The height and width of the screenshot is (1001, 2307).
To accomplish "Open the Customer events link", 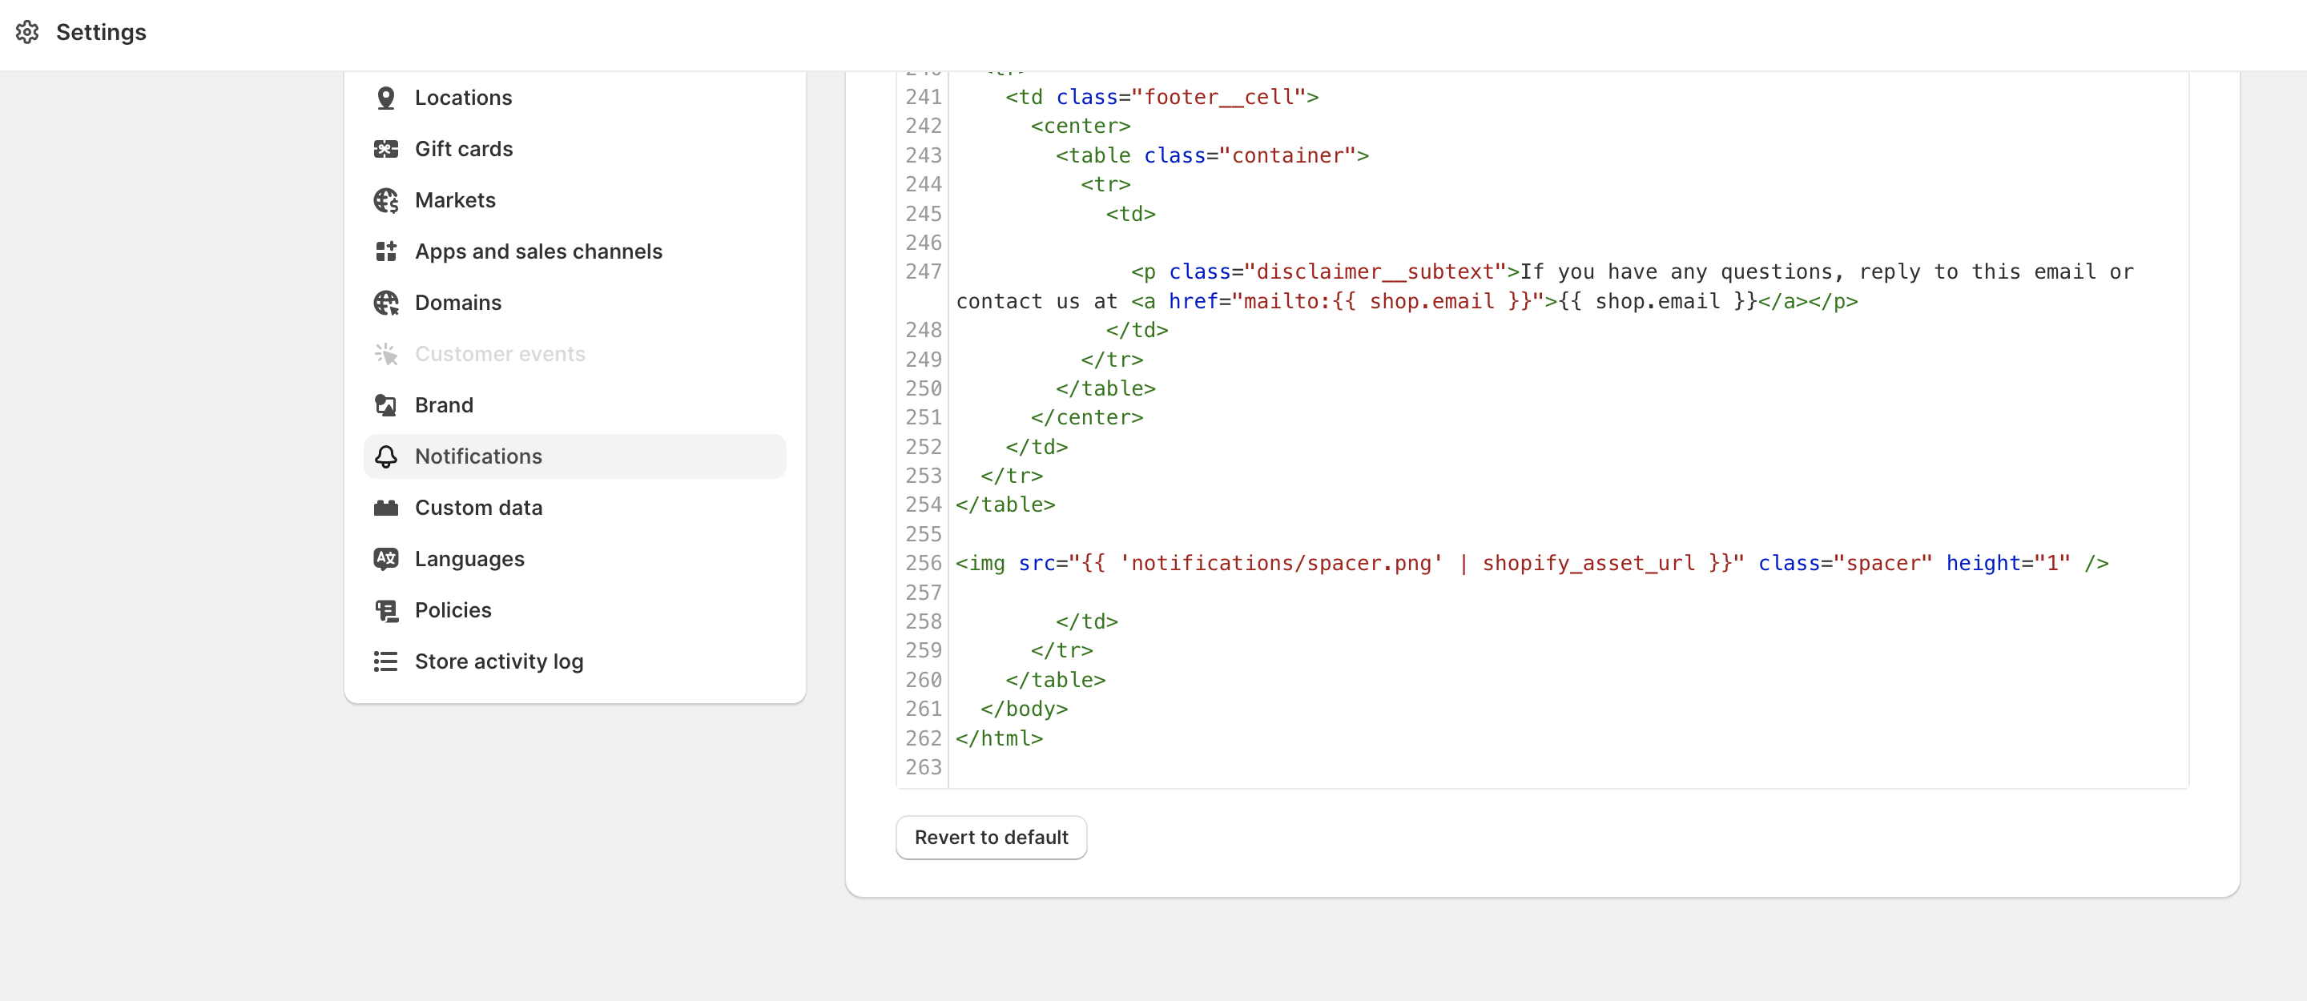I will tap(500, 355).
